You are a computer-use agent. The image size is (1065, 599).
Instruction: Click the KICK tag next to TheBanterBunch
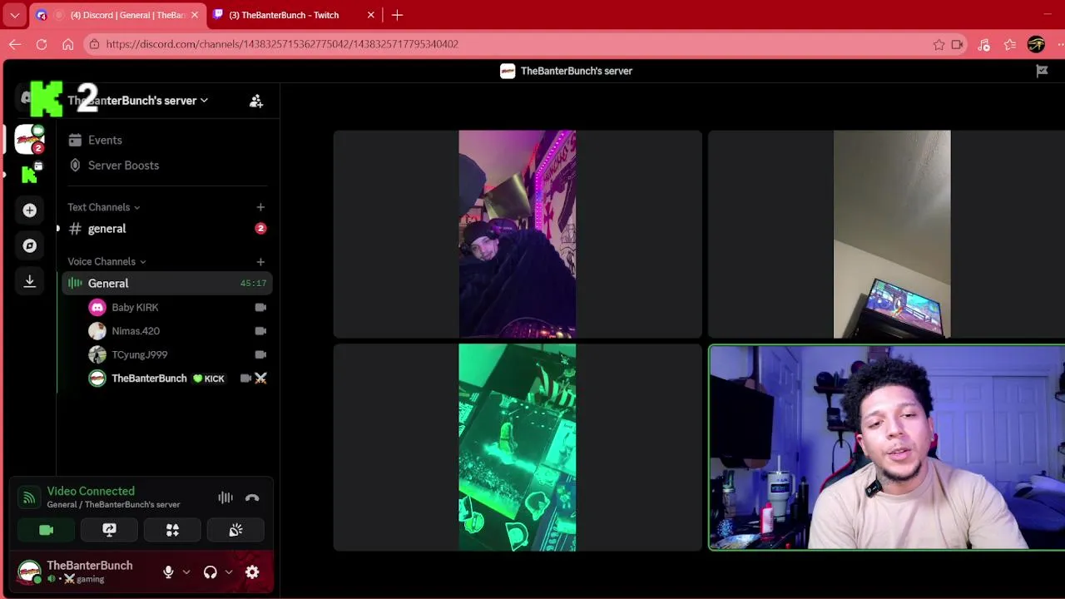(209, 379)
